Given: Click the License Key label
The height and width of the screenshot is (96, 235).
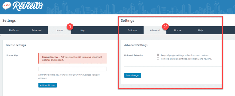Looking at the screenshot, I should point(12,55).
